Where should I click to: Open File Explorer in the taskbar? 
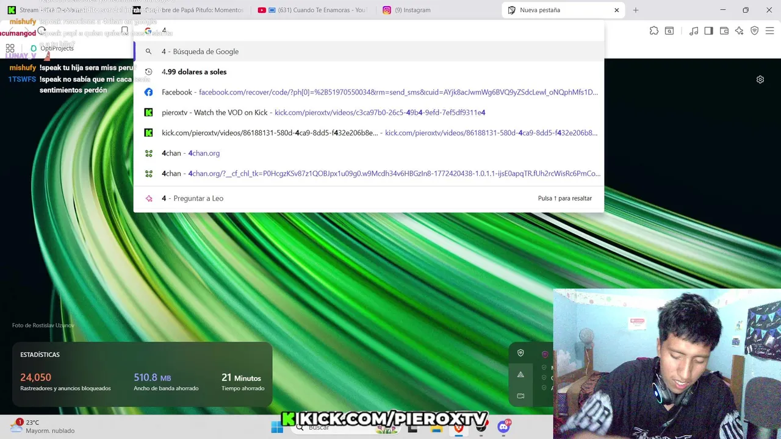pos(436,427)
